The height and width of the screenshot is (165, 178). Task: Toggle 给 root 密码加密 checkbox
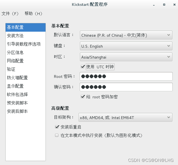(83, 97)
